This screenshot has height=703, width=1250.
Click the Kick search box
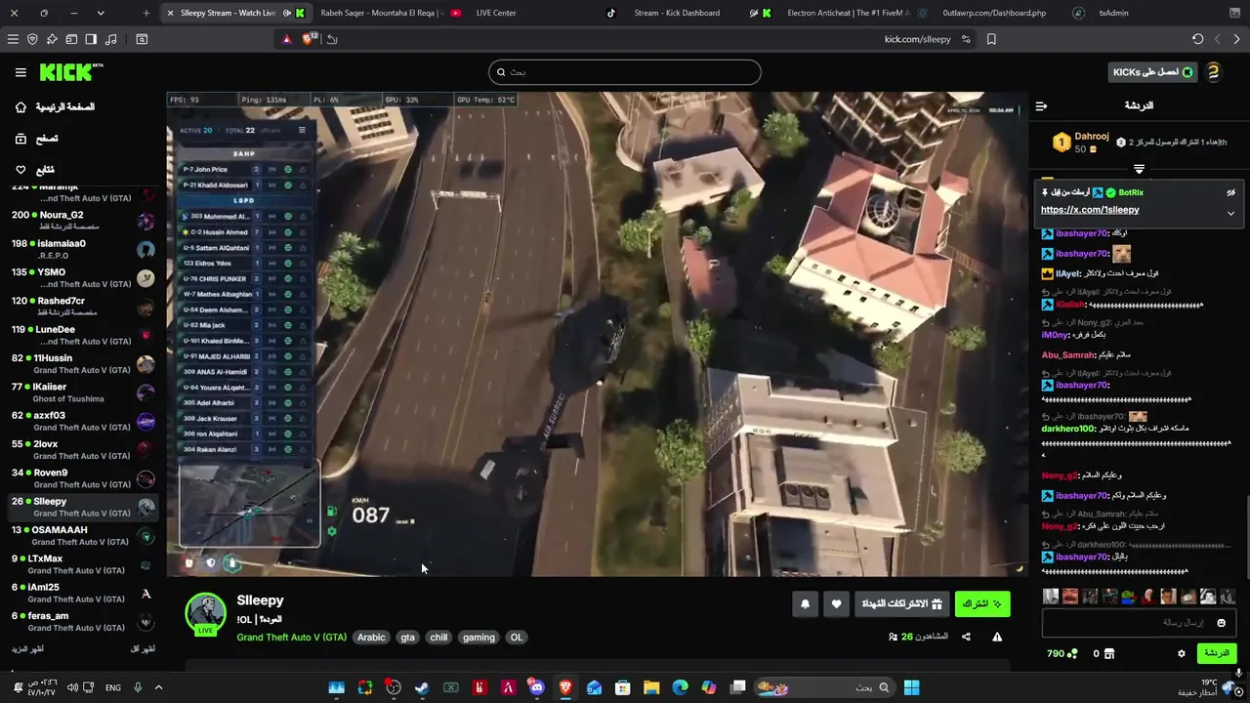click(x=625, y=72)
